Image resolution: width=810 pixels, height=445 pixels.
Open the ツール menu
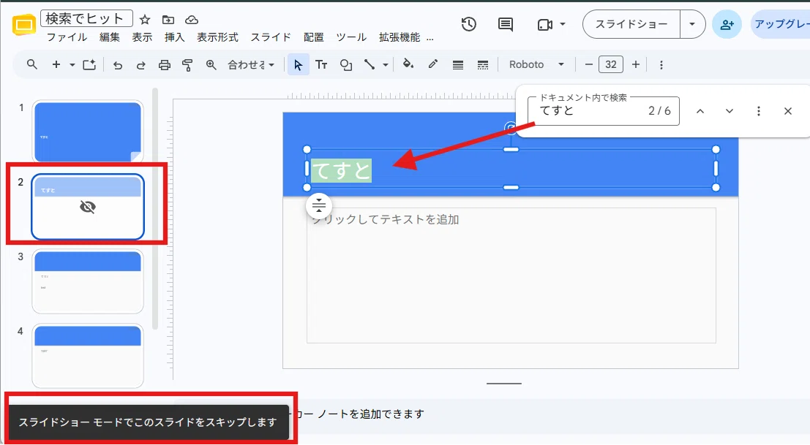(351, 37)
